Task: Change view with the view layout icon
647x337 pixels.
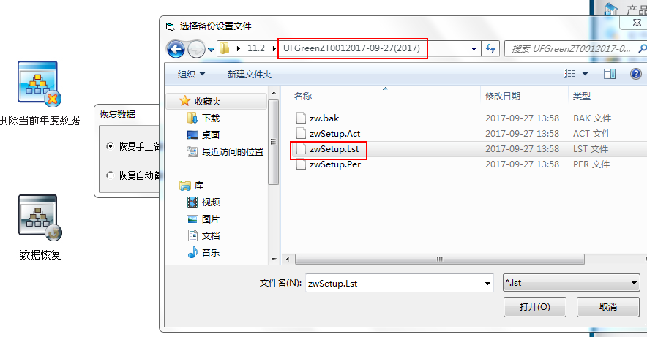Action: 569,74
